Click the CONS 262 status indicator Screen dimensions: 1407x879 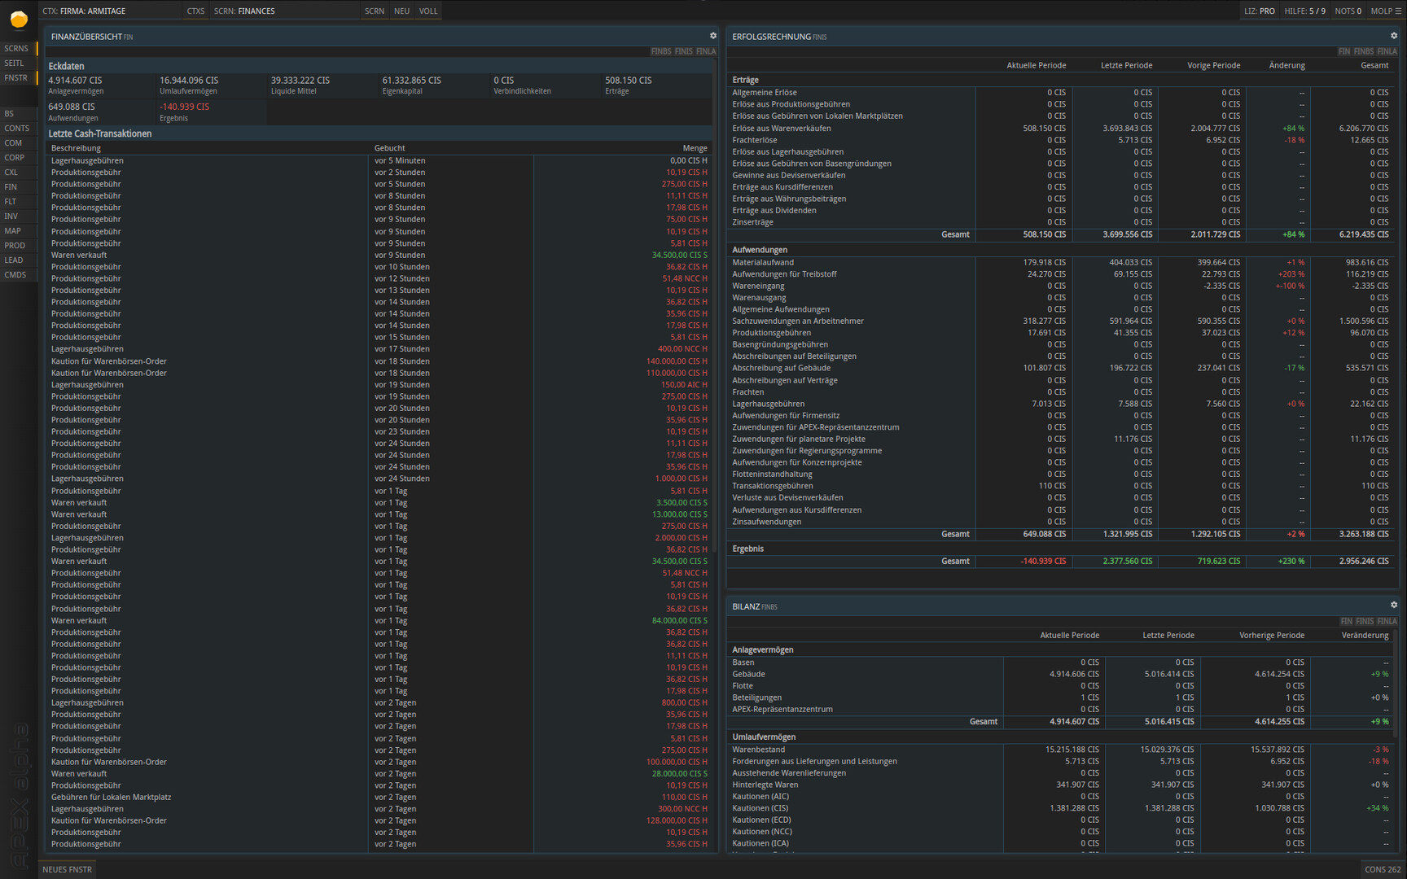1383,869
